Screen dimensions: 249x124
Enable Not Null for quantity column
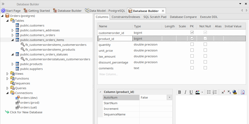[x=205, y=44]
